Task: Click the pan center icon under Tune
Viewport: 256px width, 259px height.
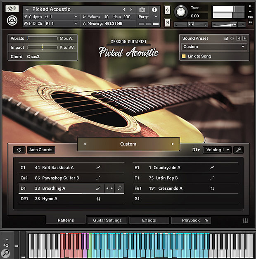Action: click(191, 24)
